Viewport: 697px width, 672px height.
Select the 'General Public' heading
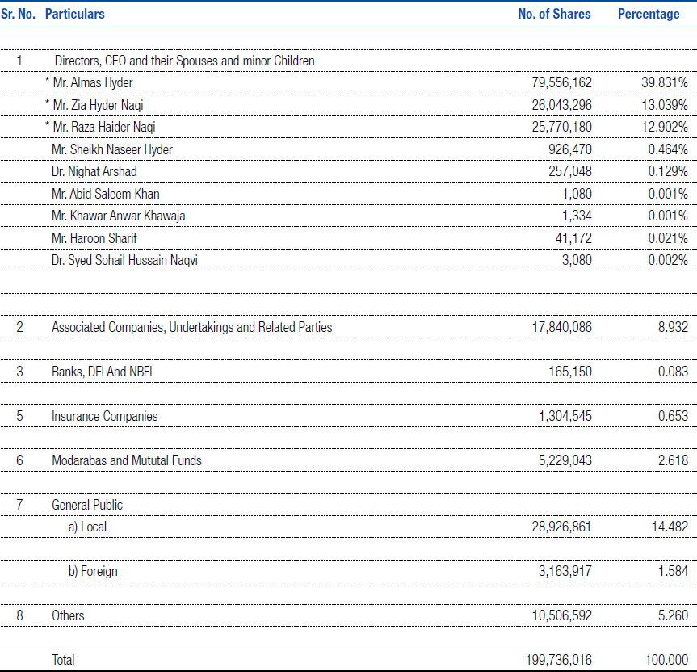pos(87,505)
